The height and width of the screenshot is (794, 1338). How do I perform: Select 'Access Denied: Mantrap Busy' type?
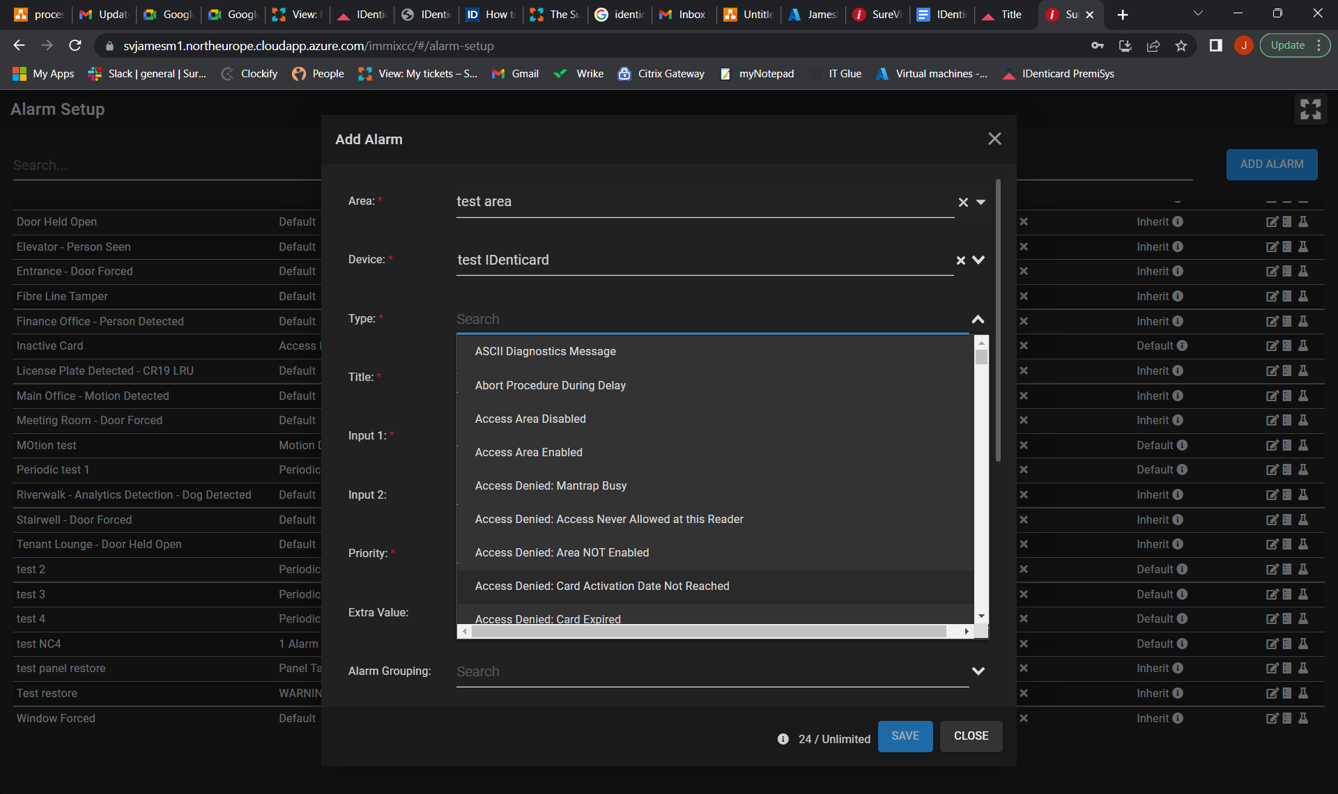pos(715,485)
